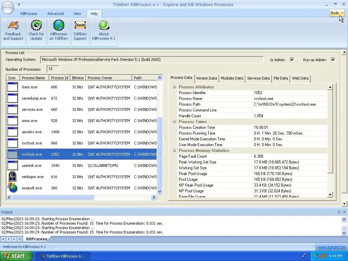The image size is (348, 261).
Task: Click the Process Path value
Action: [x=285, y=104]
